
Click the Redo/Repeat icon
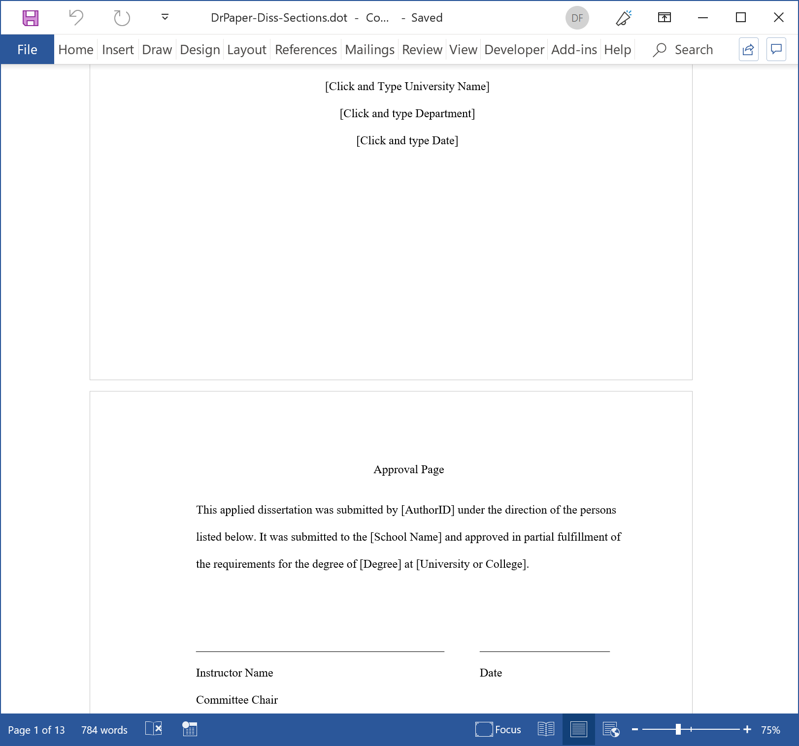pyautogui.click(x=121, y=18)
